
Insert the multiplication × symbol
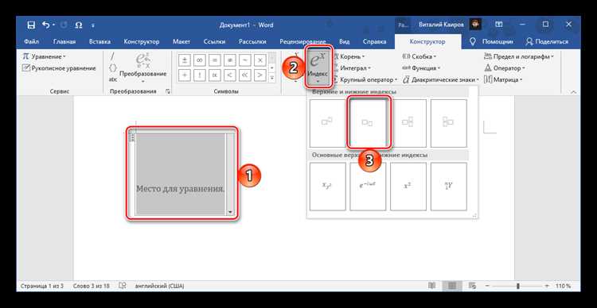pyautogui.click(x=259, y=60)
